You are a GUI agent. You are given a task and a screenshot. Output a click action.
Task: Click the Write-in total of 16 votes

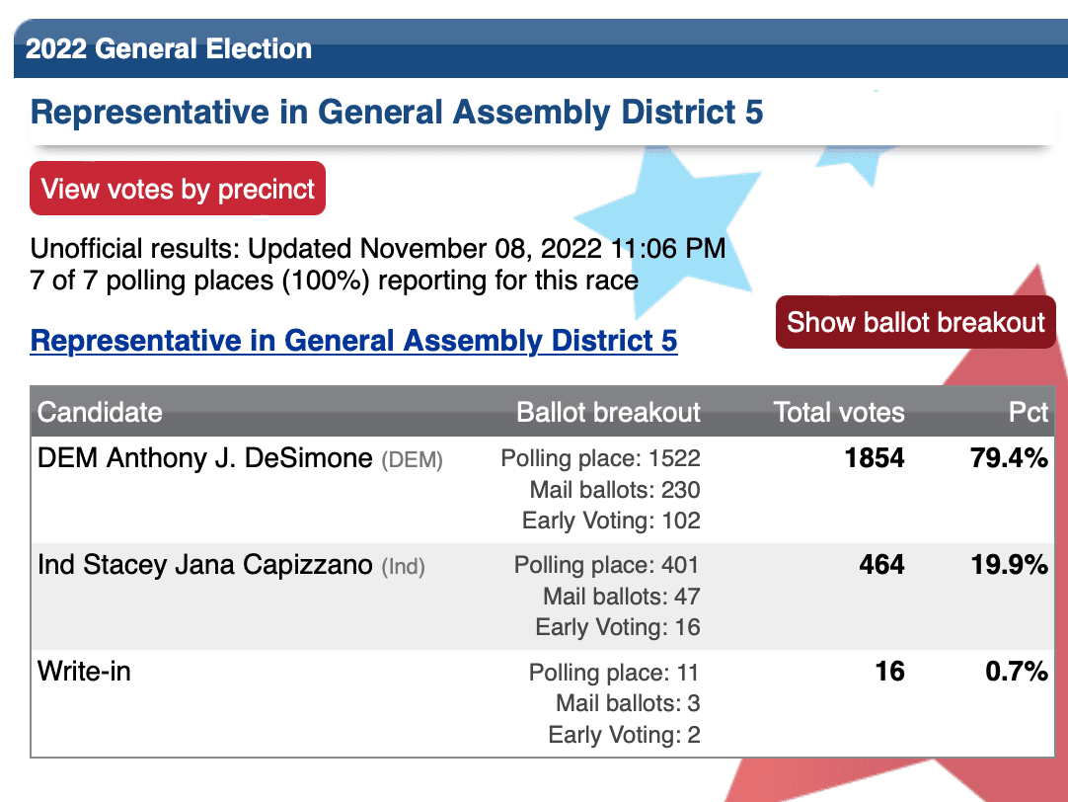889,672
